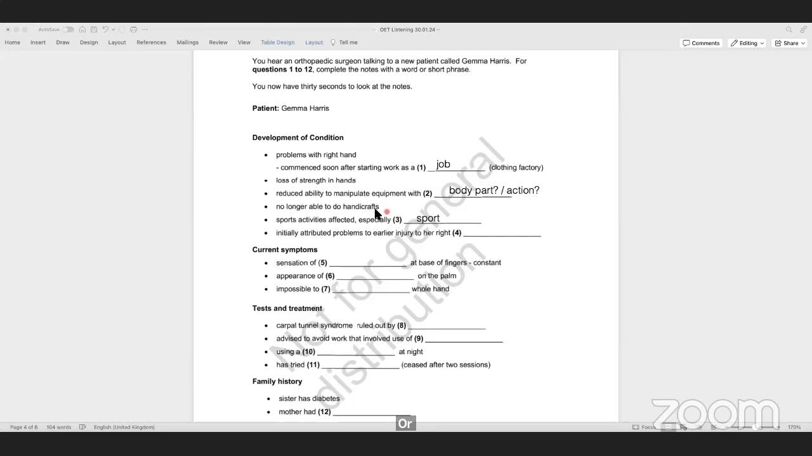This screenshot has height=456, width=812.
Task: Click the Page 4 of 6 indicator
Action: tap(24, 427)
